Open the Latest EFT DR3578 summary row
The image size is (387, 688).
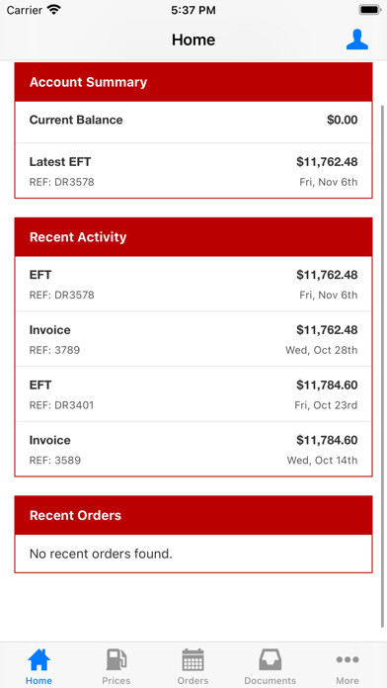[x=193, y=171]
